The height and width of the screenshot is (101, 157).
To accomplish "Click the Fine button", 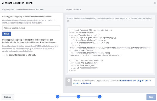I will [x=151, y=97].
